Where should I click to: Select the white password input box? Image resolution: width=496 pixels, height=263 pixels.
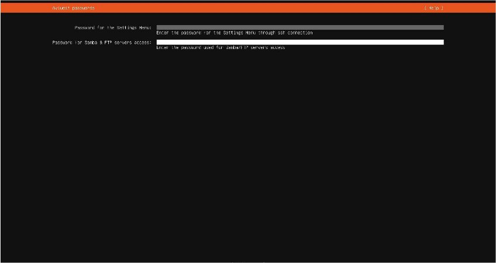click(299, 42)
